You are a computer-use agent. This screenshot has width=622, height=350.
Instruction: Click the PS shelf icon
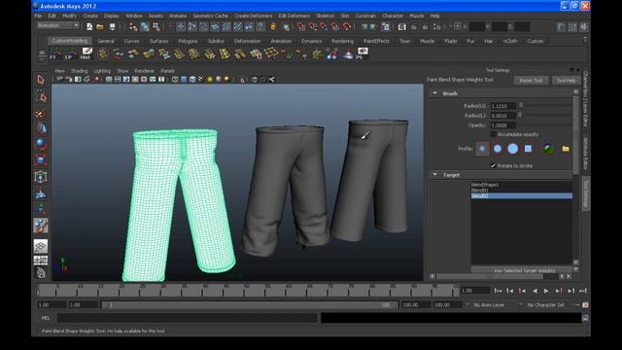(x=362, y=53)
